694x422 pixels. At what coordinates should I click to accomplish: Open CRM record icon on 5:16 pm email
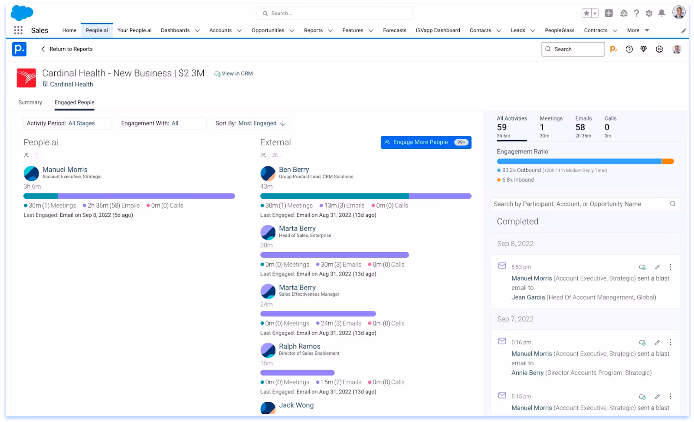tap(642, 343)
